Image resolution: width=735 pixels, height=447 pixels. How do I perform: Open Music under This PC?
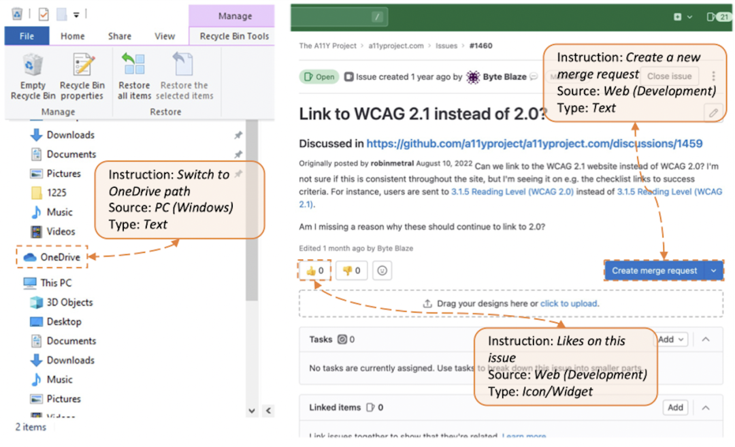point(52,380)
